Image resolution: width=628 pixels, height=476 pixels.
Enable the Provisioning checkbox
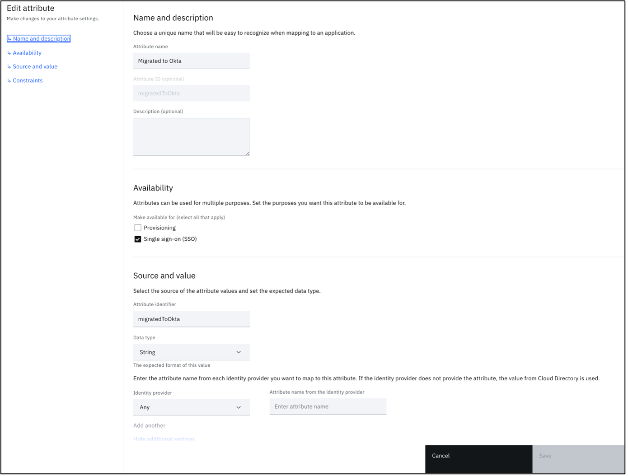[137, 227]
